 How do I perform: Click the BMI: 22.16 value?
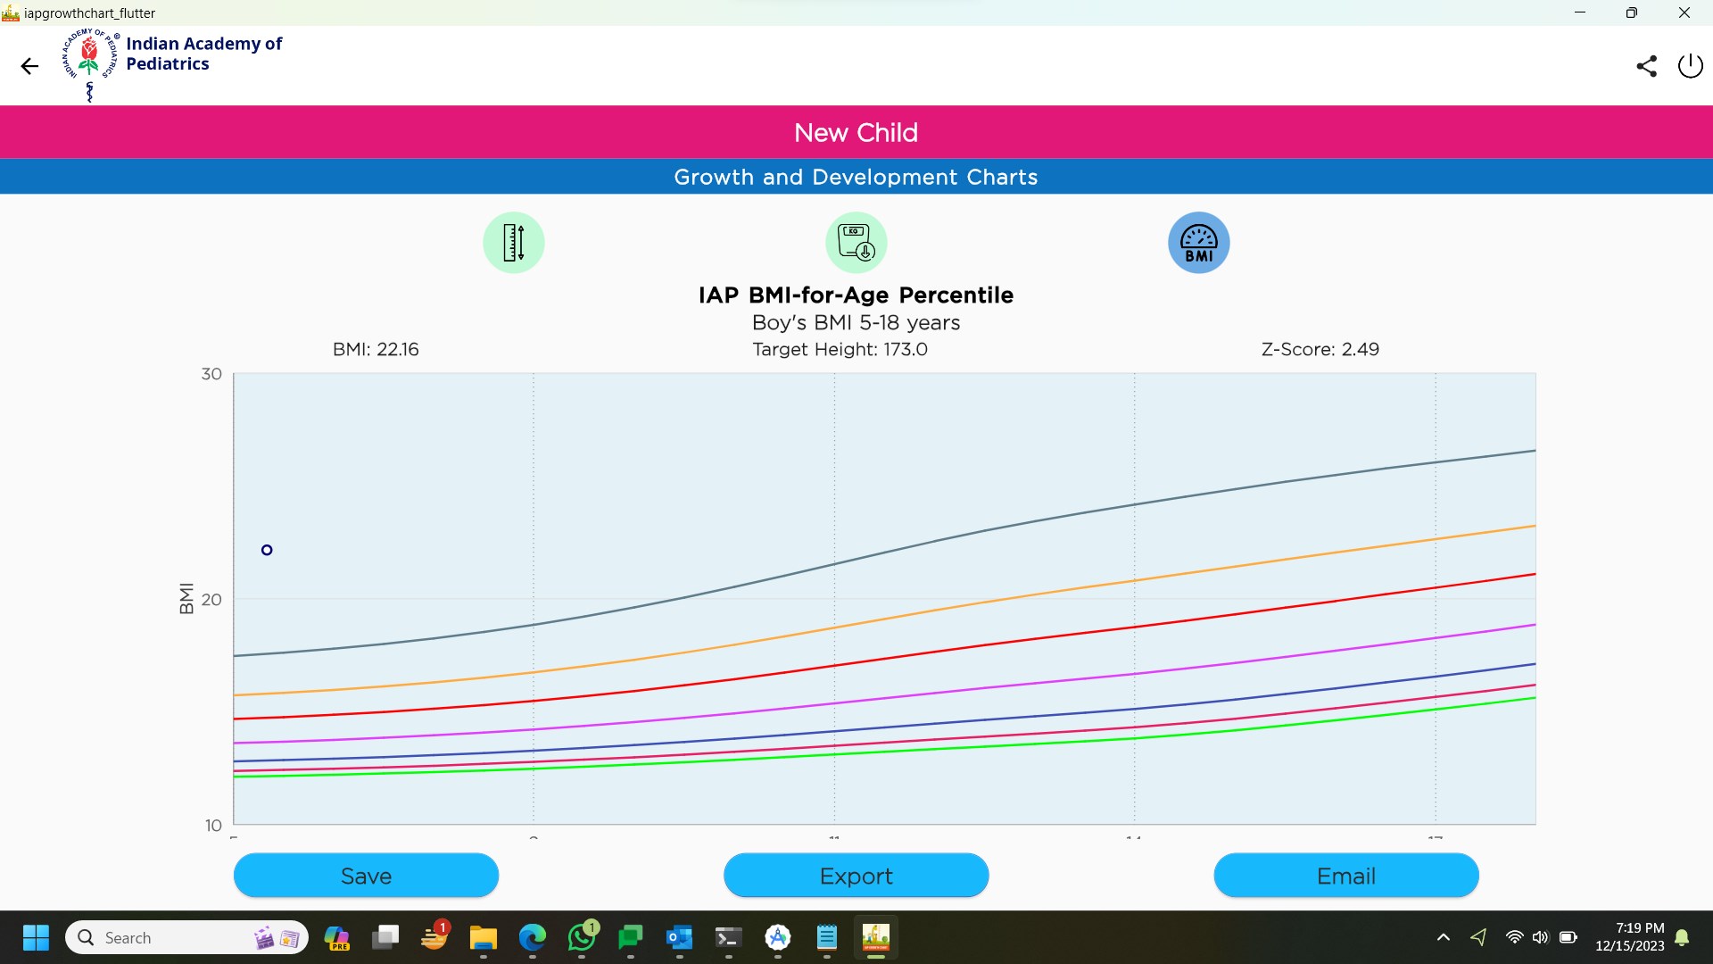pyautogui.click(x=376, y=349)
